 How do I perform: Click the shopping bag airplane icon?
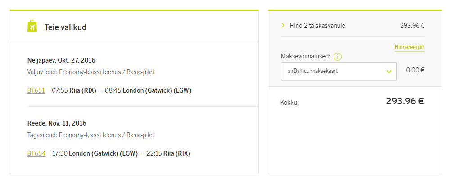pyautogui.click(x=32, y=27)
